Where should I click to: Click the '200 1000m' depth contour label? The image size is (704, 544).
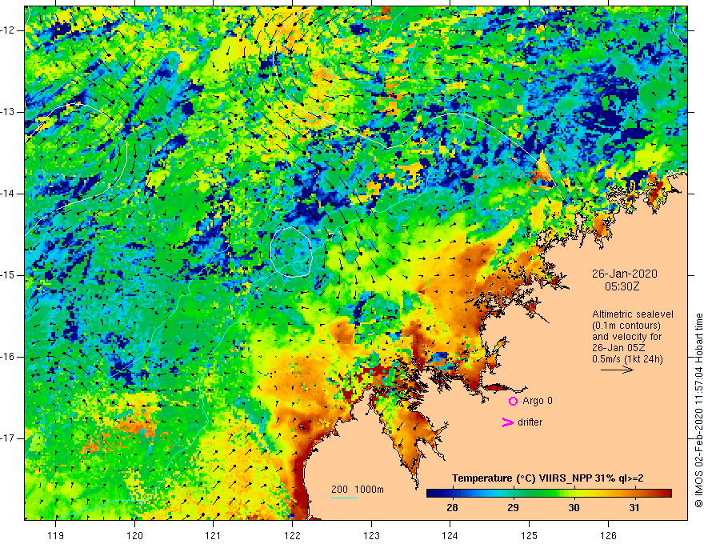[x=358, y=490]
